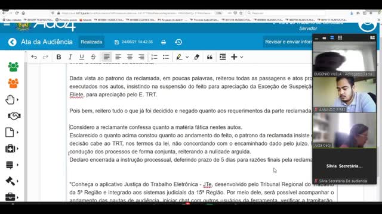The width and height of the screenshot is (382, 214).
Task: Apply the highlighter marker tool
Action: click(179, 57)
